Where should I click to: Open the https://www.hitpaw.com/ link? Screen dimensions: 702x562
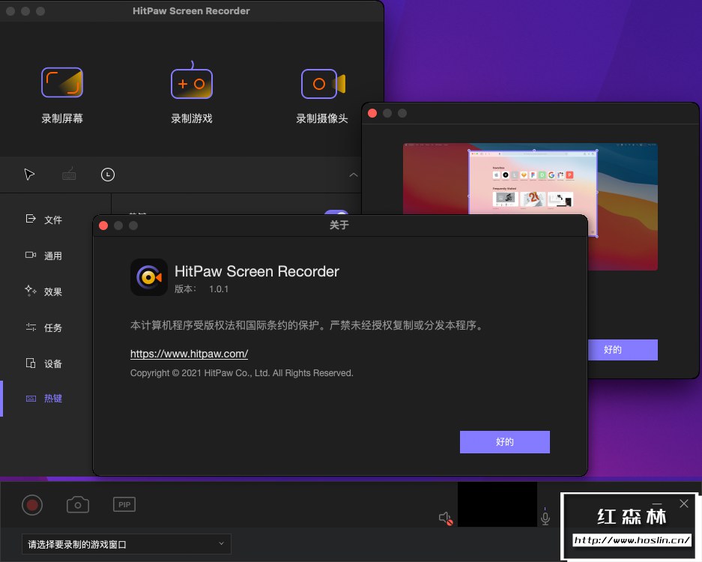coord(189,354)
